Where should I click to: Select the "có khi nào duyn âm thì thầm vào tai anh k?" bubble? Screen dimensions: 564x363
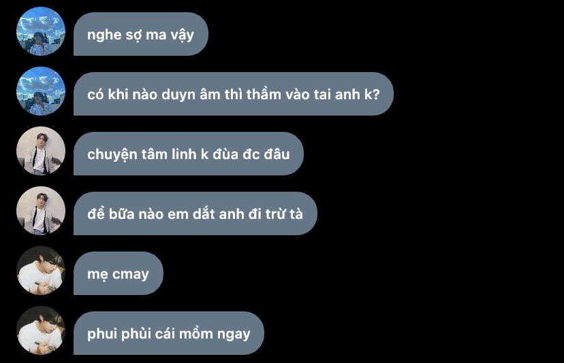click(234, 94)
